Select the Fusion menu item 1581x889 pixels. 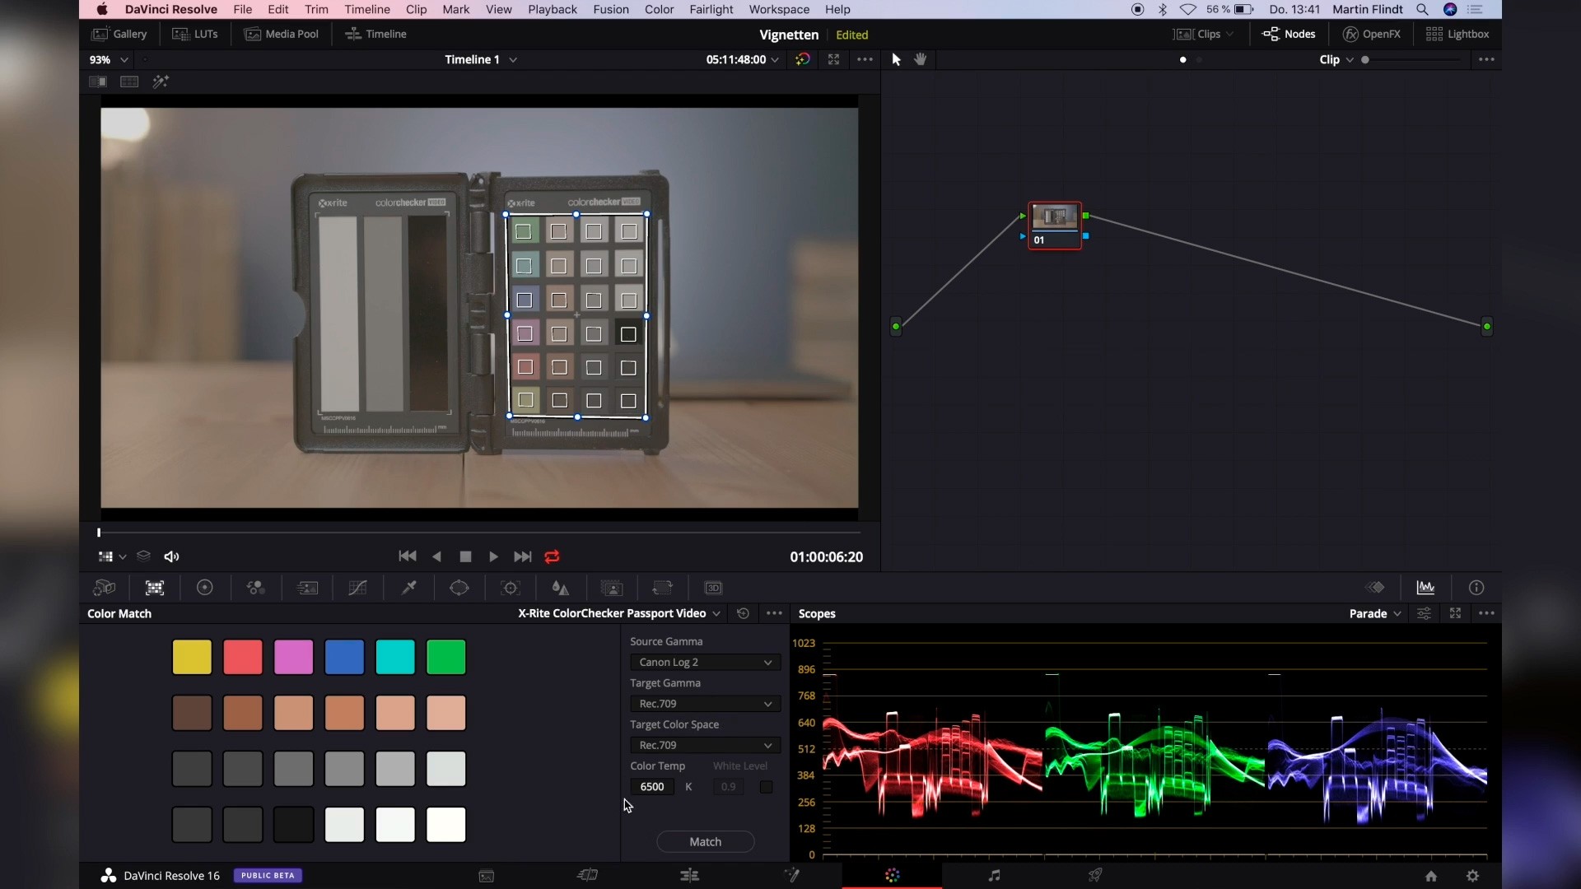pos(611,9)
